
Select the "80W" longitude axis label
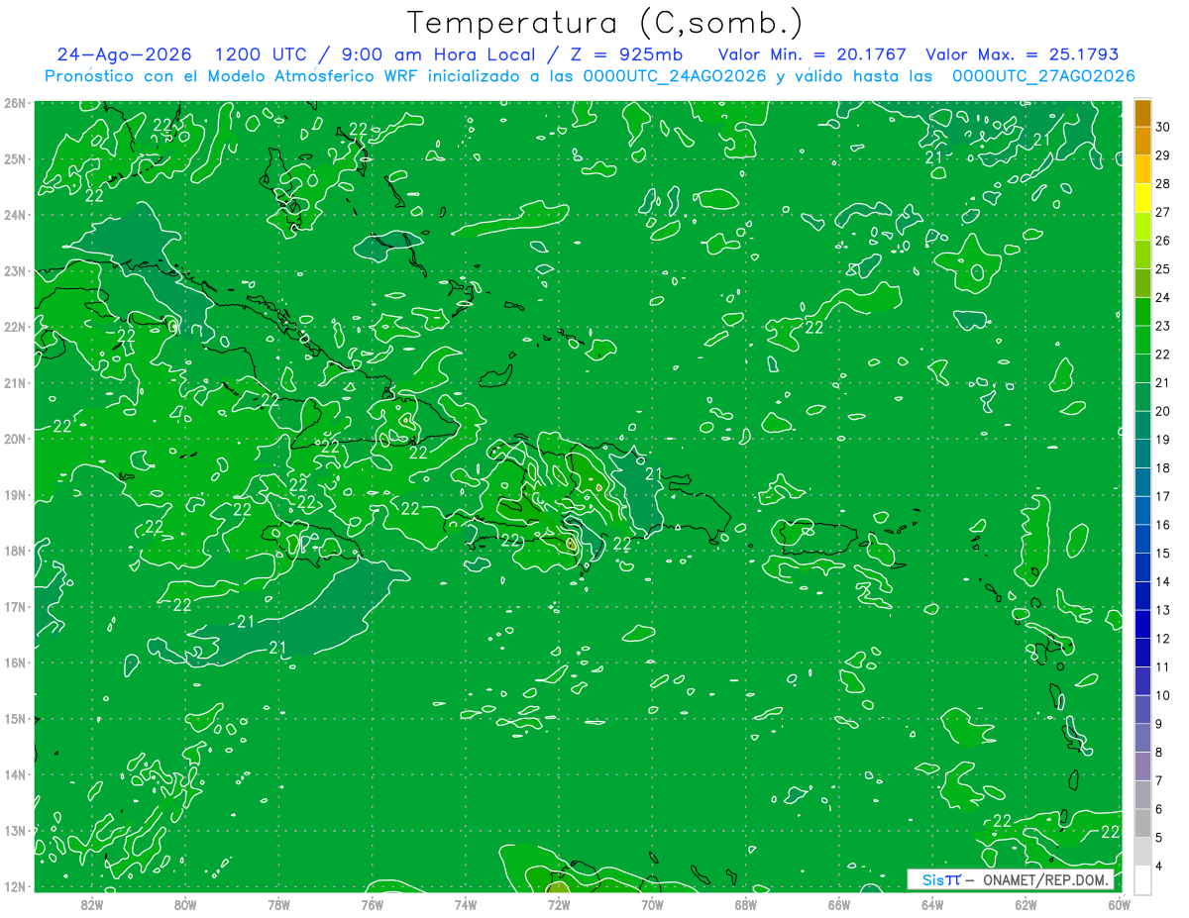(x=184, y=903)
